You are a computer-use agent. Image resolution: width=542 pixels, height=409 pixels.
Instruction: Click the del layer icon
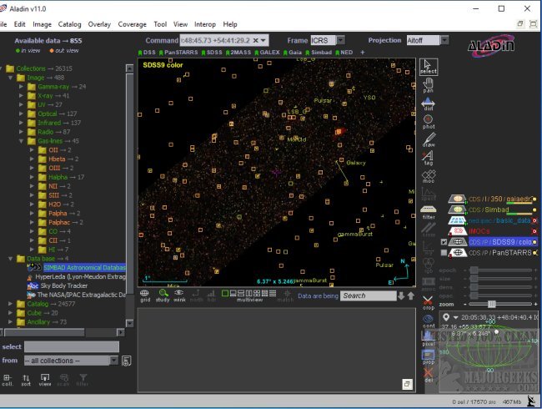click(x=429, y=373)
